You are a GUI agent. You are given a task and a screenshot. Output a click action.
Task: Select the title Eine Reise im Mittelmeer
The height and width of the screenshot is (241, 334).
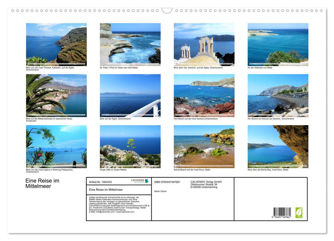(x=42, y=184)
